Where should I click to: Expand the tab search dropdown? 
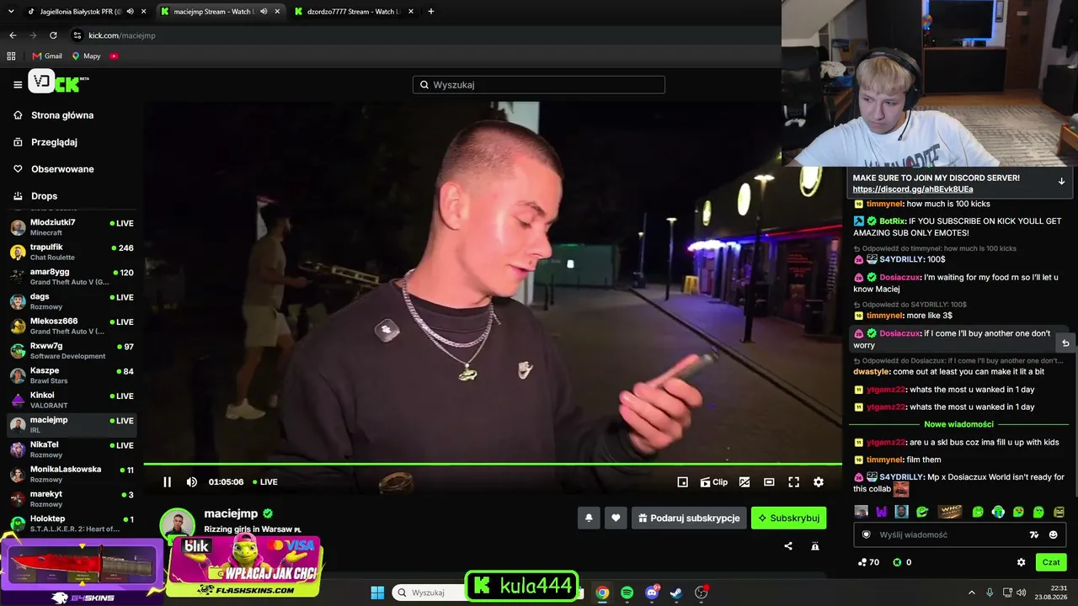coord(11,12)
